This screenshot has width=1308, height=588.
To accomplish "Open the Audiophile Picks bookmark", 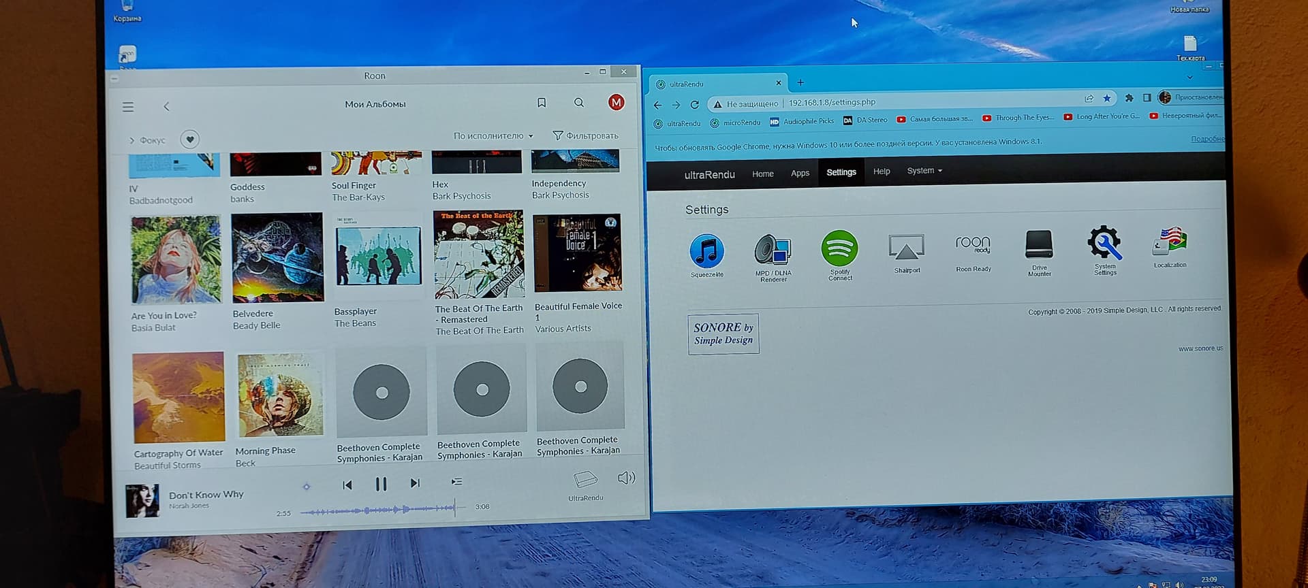I will pyautogui.click(x=802, y=122).
